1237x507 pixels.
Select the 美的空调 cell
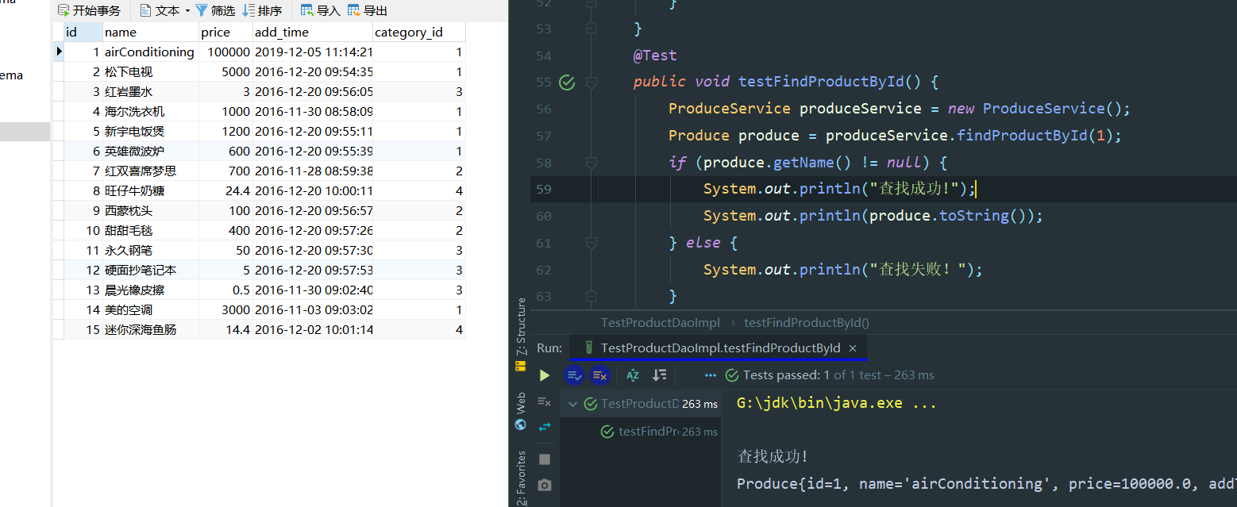tap(151, 309)
